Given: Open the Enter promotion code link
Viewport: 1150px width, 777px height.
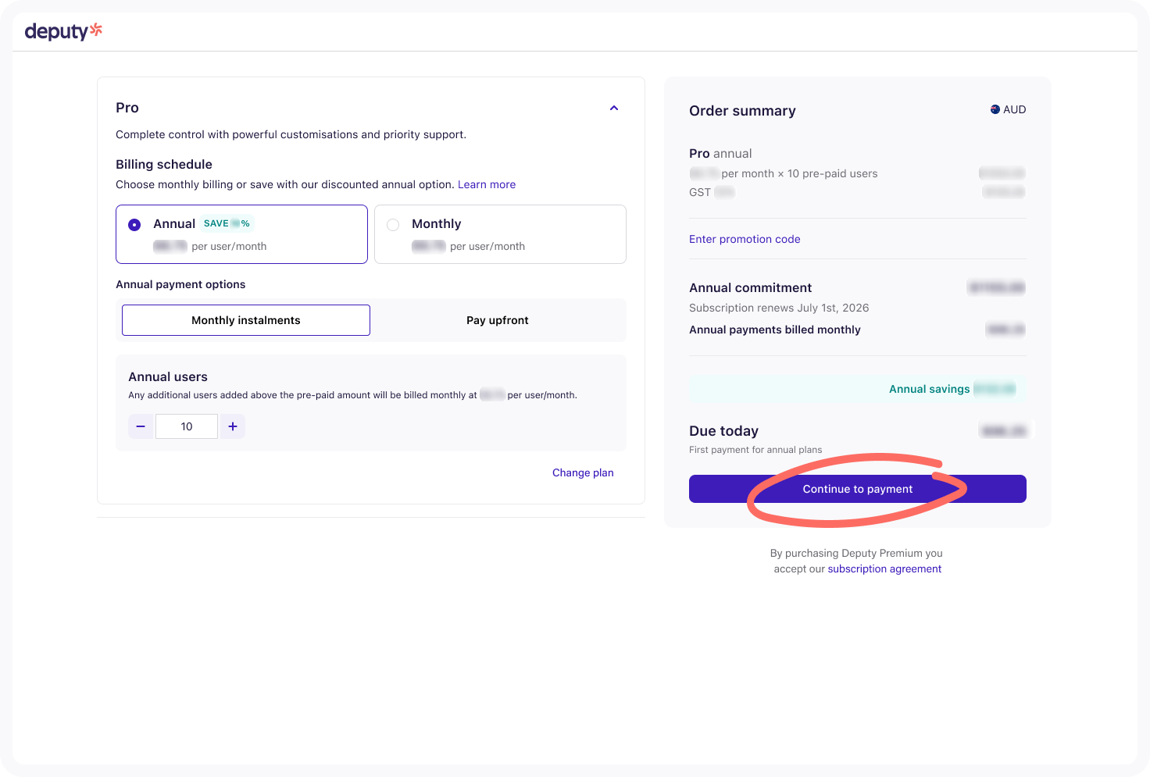Looking at the screenshot, I should [744, 240].
